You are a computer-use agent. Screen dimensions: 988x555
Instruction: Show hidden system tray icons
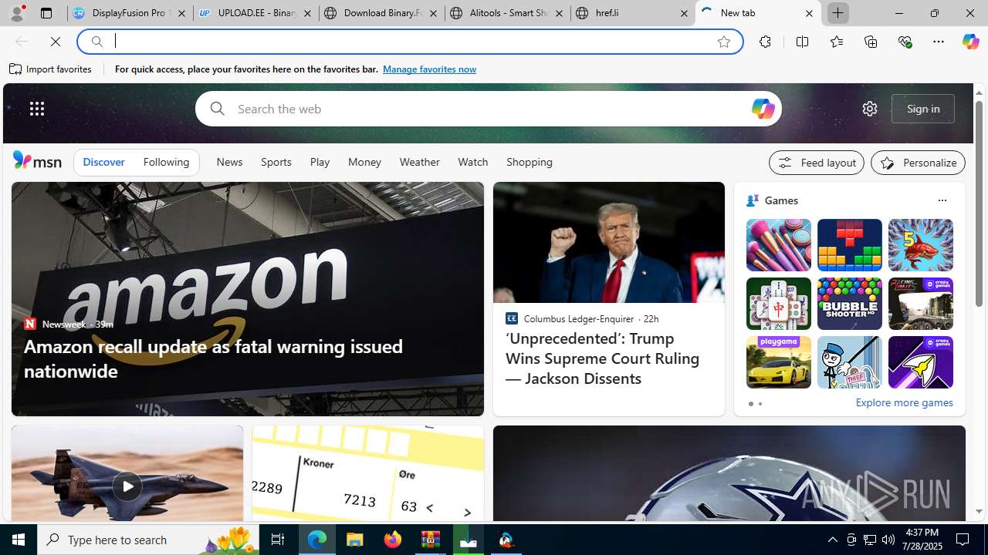pos(832,540)
